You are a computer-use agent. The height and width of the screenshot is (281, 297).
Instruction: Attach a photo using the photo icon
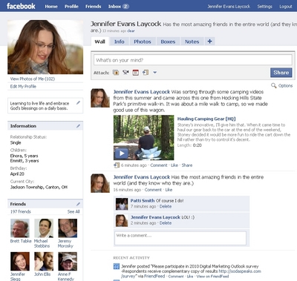tap(116, 73)
